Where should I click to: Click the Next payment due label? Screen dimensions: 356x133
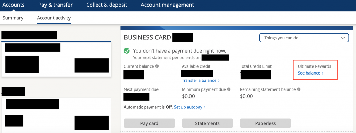point(141,89)
